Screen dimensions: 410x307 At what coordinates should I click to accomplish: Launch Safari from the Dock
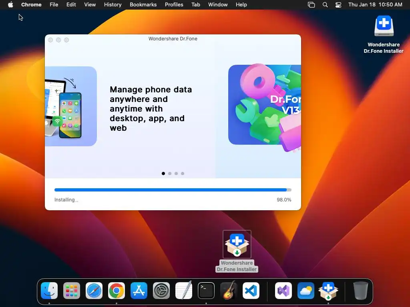(94, 291)
